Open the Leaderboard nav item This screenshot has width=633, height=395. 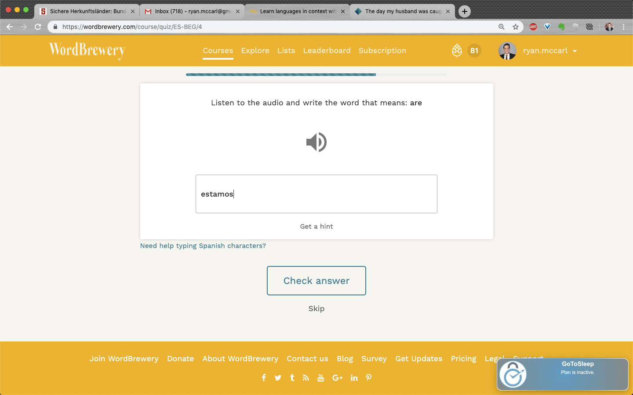coord(327,51)
